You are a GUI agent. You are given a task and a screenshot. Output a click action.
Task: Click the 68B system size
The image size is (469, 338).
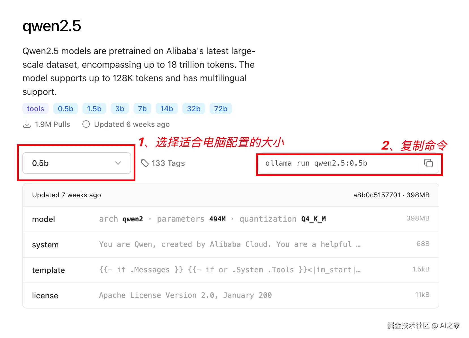point(423,244)
